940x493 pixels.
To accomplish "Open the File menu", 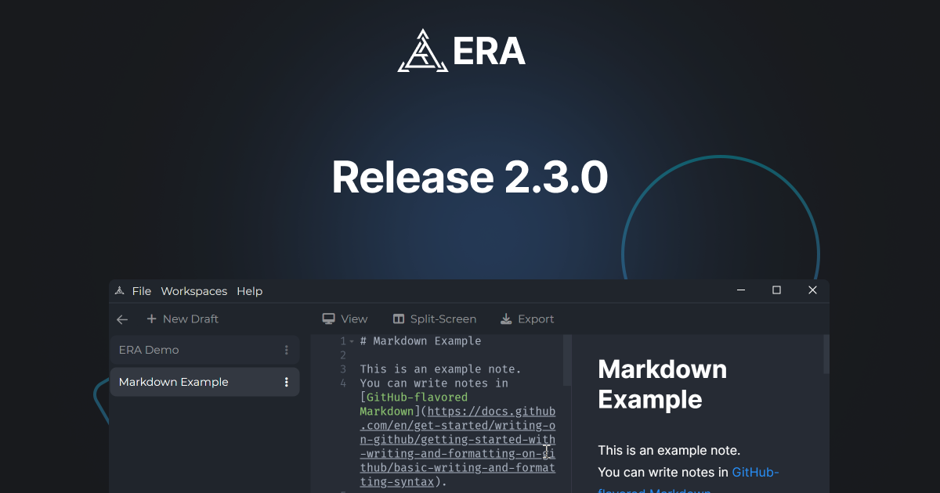I will 143,290.
